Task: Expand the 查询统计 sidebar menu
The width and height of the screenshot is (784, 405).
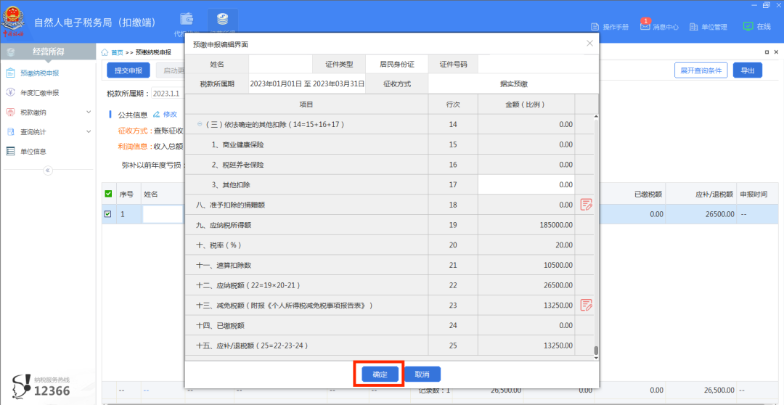Action: coord(48,131)
